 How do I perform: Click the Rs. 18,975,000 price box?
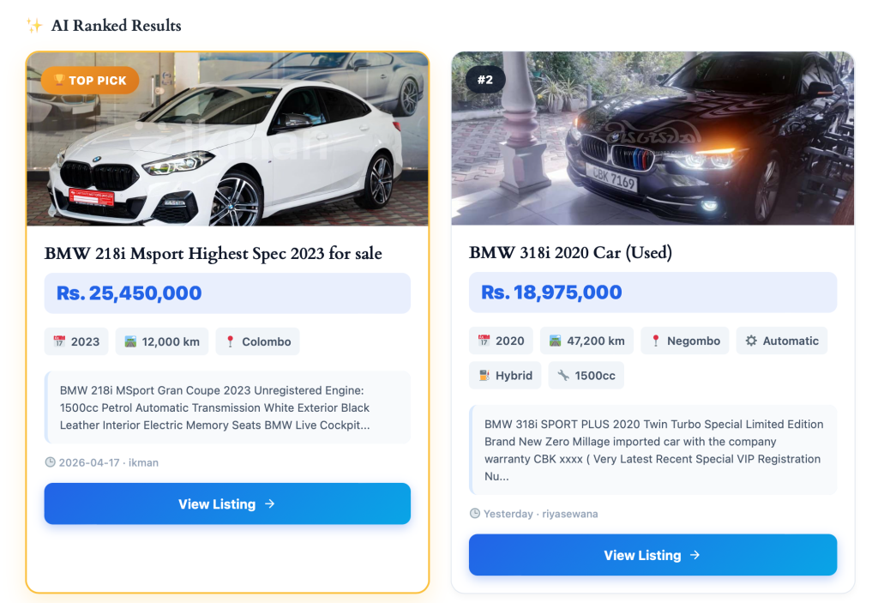652,292
